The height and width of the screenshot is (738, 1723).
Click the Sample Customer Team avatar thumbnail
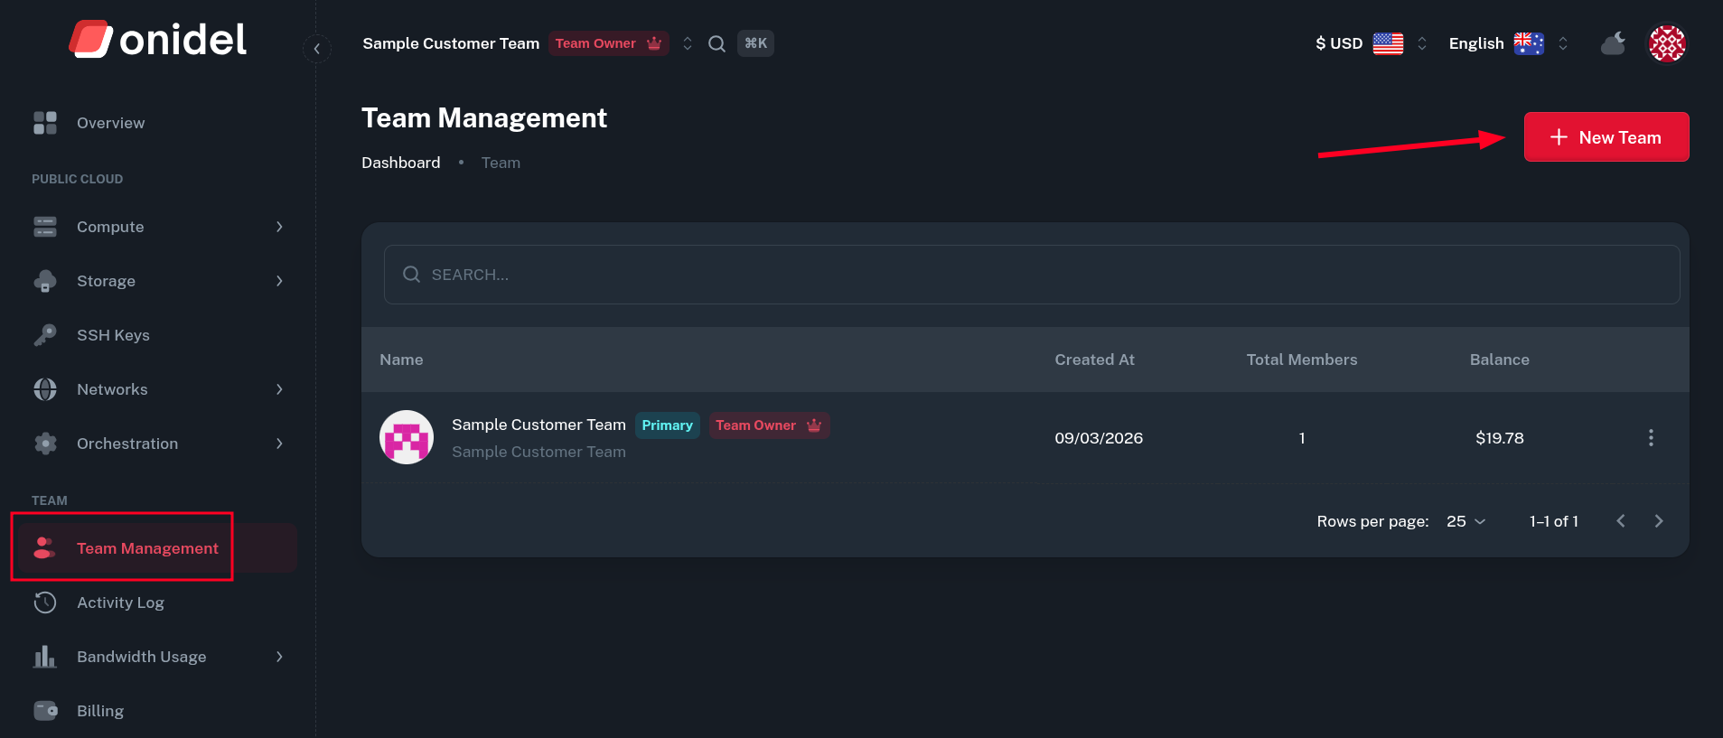pyautogui.click(x=407, y=438)
